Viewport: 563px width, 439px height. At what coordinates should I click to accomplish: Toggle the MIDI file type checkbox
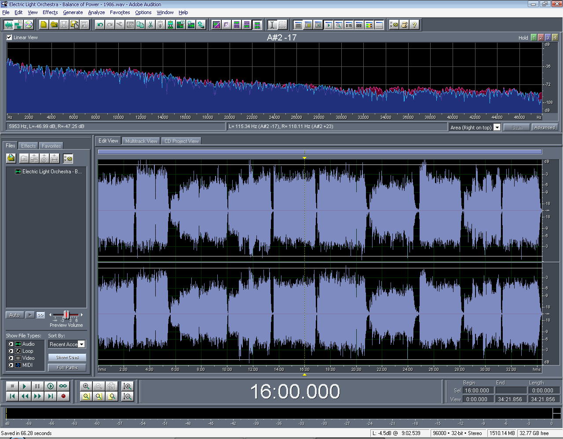click(x=11, y=365)
